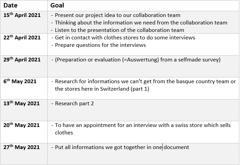
Task: Click the Goal column header cell
Action: pyautogui.click(x=57, y=5)
